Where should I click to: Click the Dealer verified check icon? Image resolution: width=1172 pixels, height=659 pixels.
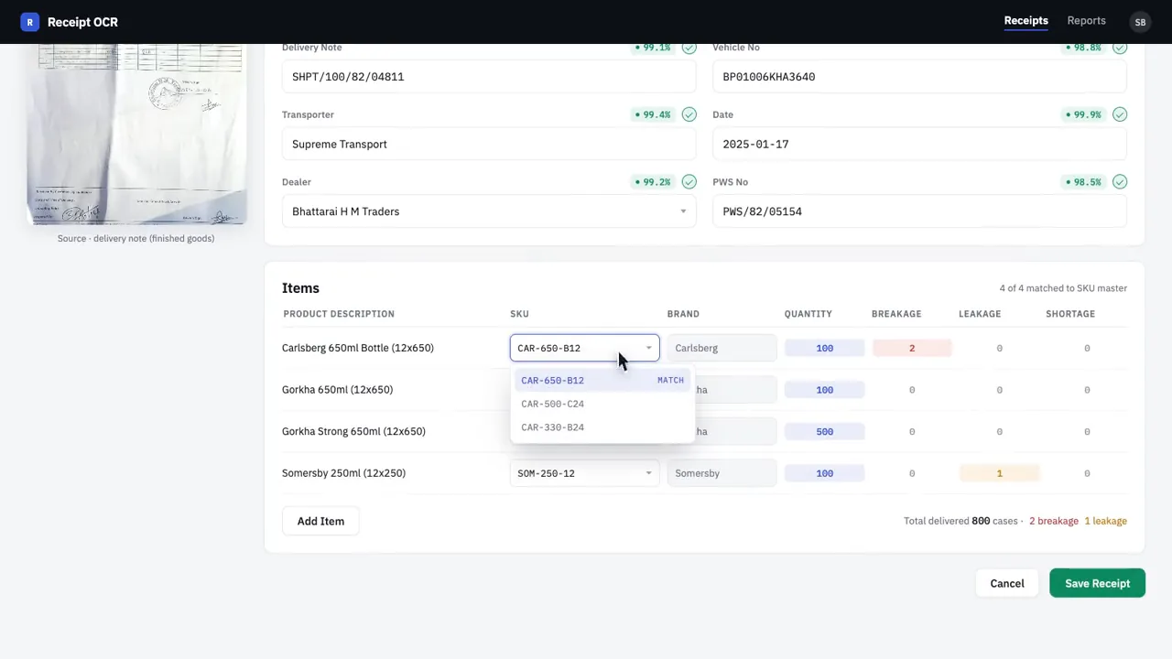689,182
